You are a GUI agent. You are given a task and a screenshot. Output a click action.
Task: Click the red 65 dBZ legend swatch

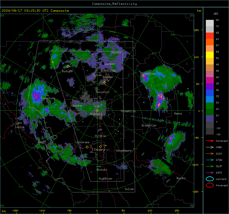(x=210, y=36)
